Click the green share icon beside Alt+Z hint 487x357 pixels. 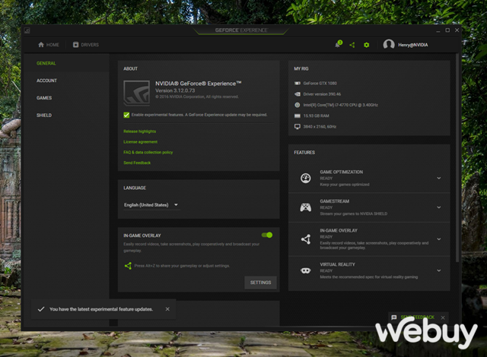[x=128, y=266]
